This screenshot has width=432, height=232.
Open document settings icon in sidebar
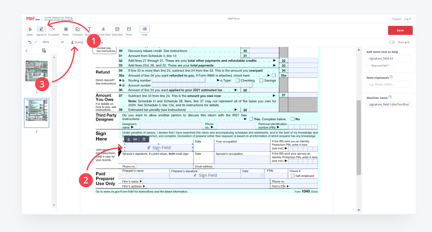[44, 50]
